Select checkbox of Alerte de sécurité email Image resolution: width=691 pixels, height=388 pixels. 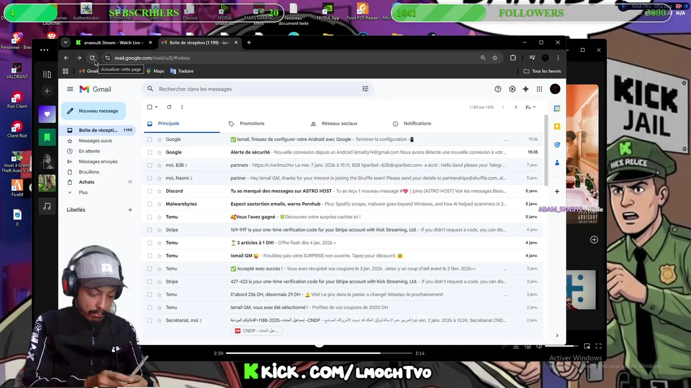coord(150,152)
